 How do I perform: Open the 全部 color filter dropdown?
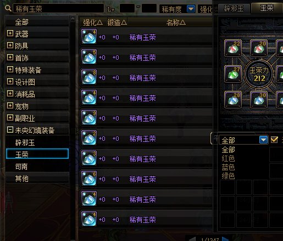pos(264,140)
